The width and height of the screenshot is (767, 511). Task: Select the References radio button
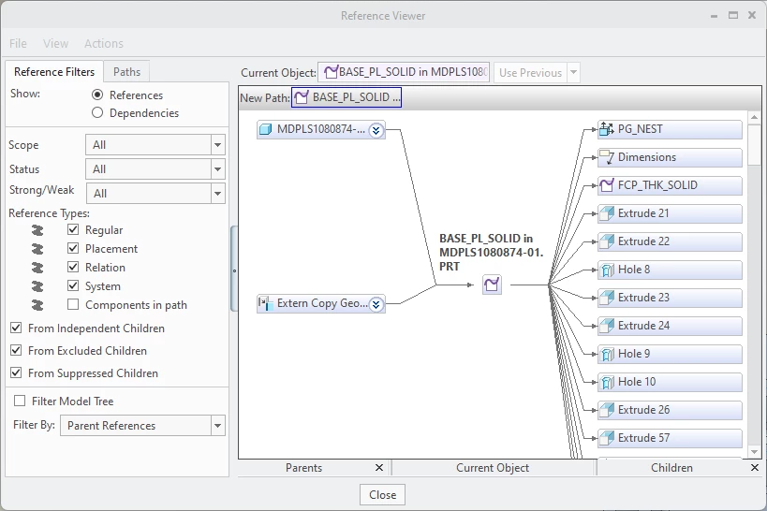click(x=97, y=95)
